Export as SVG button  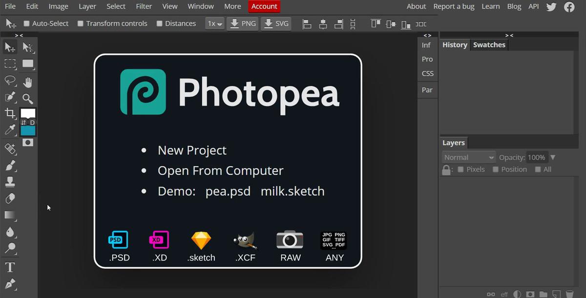[x=275, y=23]
